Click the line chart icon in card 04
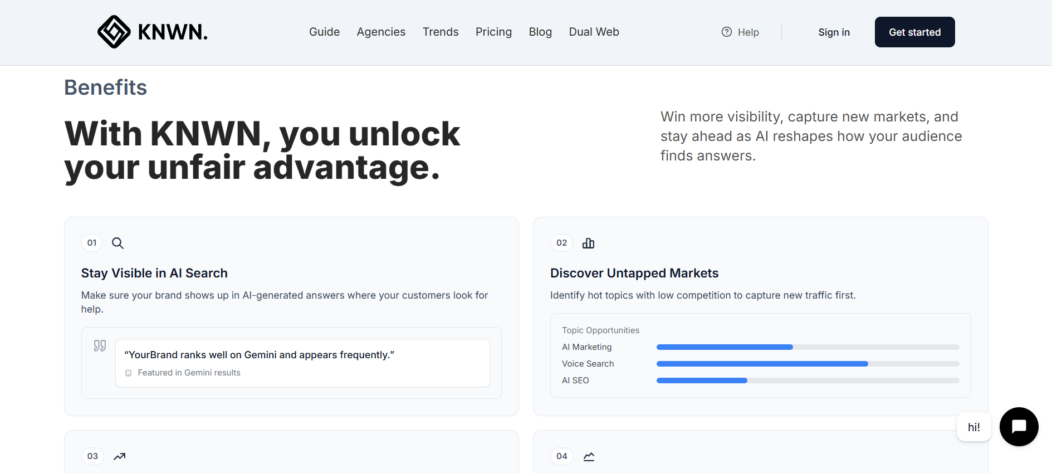The width and height of the screenshot is (1052, 473). (589, 456)
